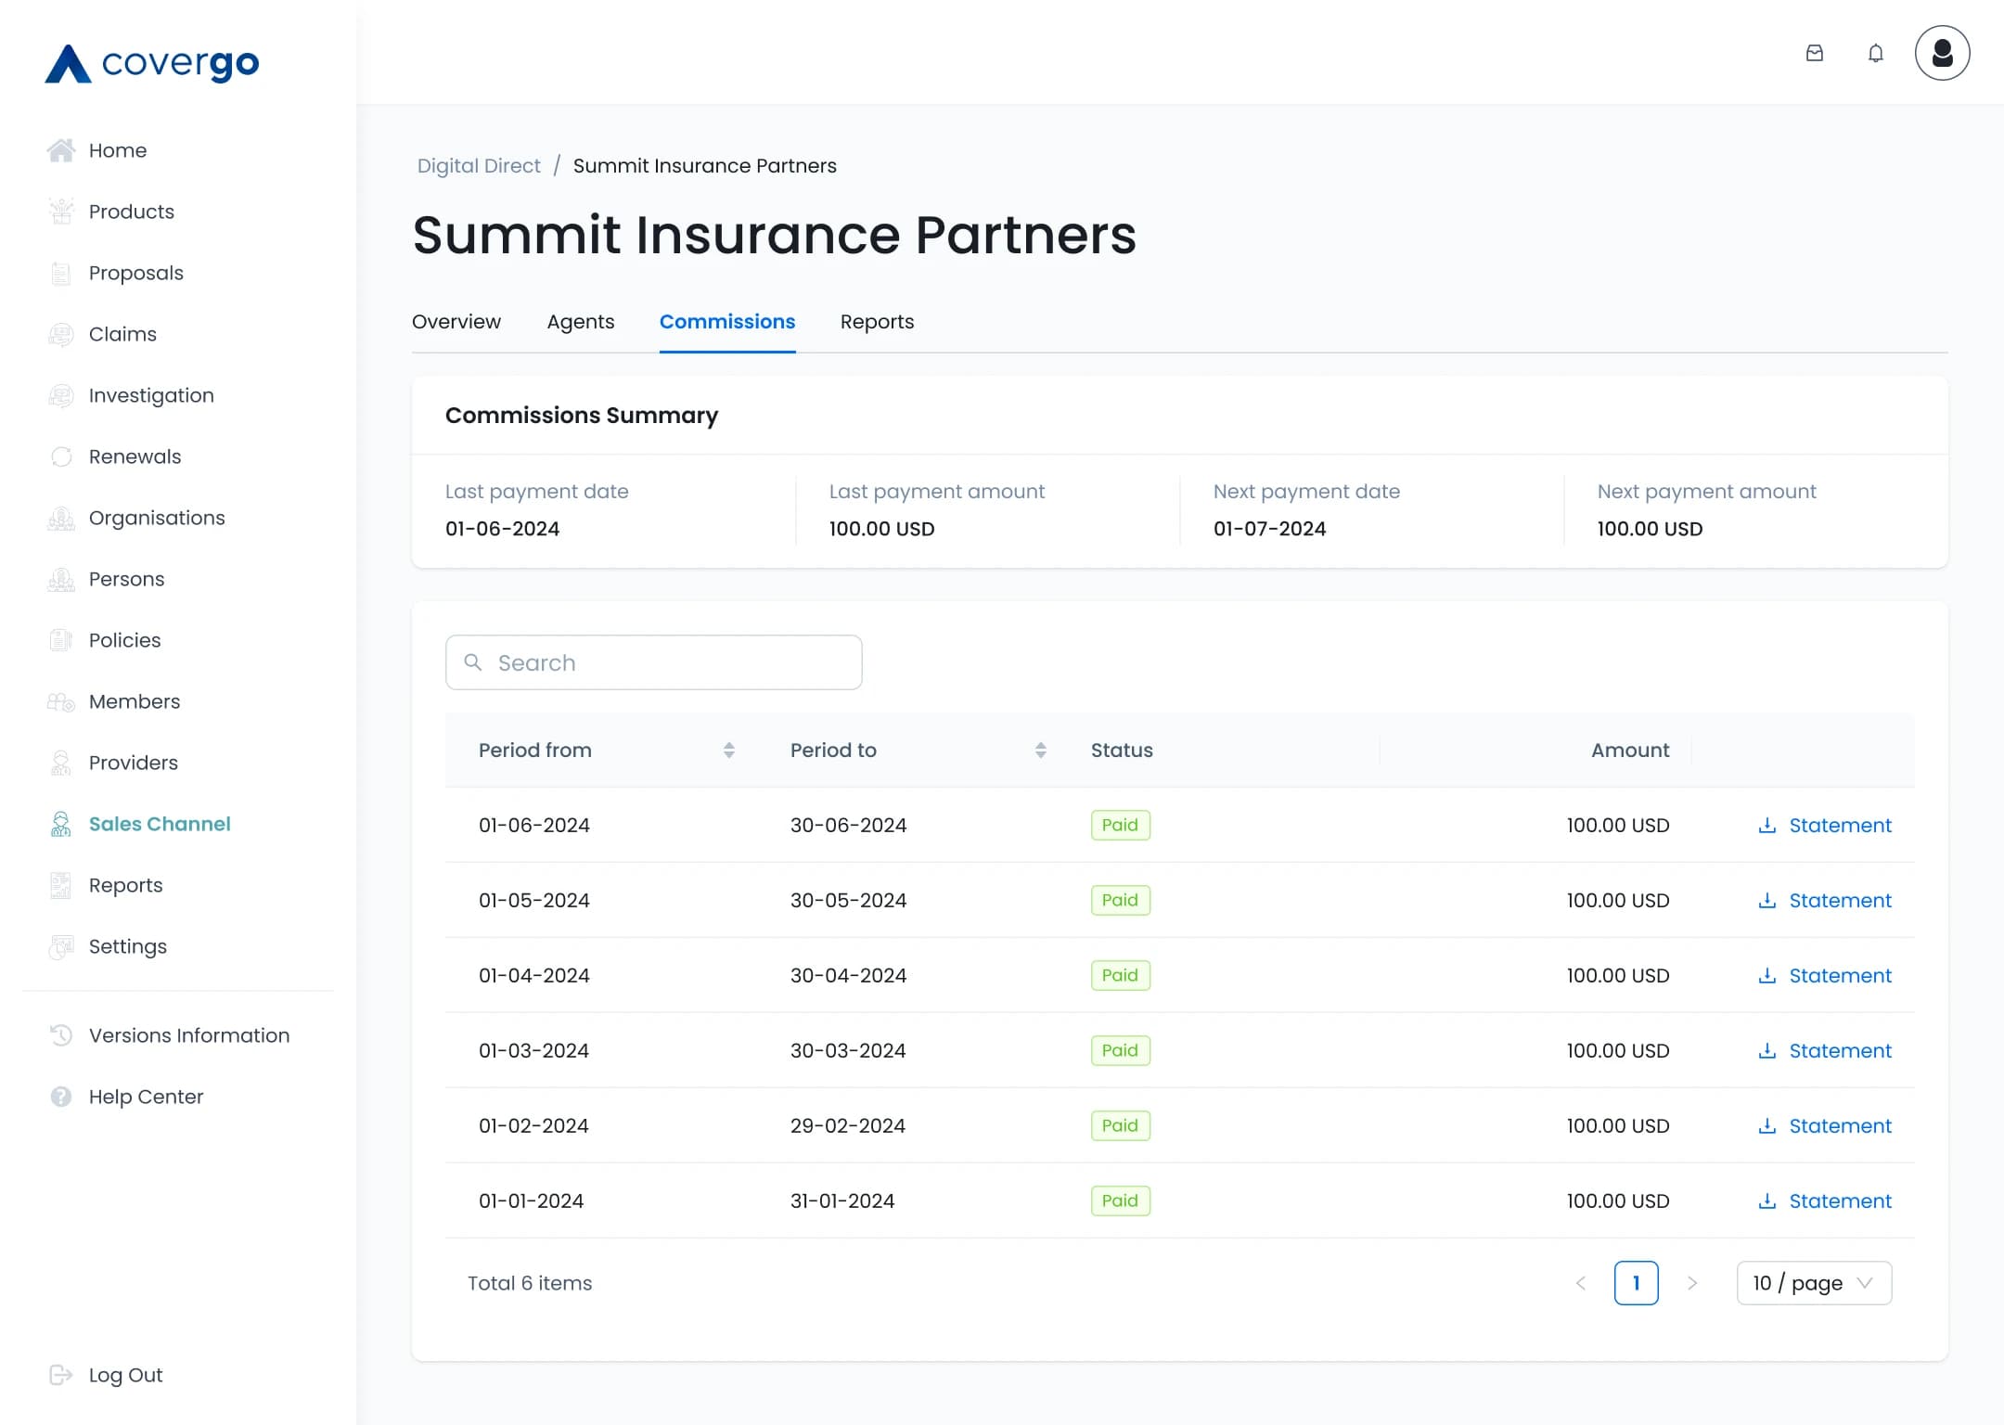Viewport: 2004px width, 1425px height.
Task: Download the Statement for 01-04-2024
Action: (x=1825, y=975)
